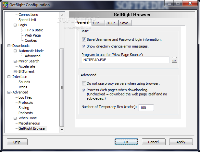The image size is (200, 152).
Task: Select the Interface tree item label
Action: [20, 77]
